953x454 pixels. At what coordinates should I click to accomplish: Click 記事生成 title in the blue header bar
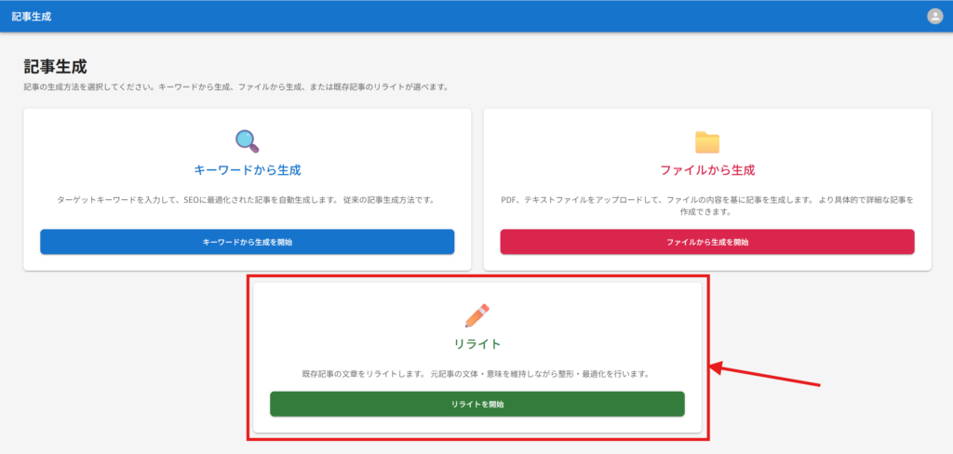(x=32, y=17)
